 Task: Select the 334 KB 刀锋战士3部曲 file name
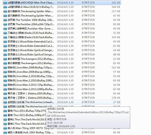(30, 37)
